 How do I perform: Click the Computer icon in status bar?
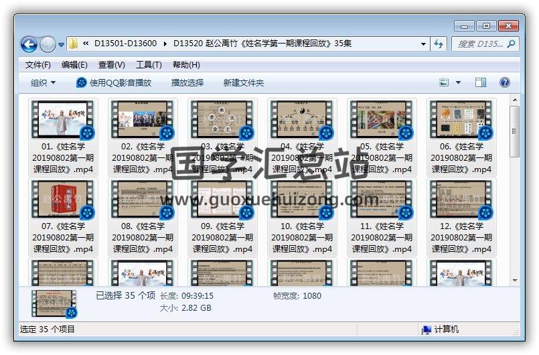point(426,330)
